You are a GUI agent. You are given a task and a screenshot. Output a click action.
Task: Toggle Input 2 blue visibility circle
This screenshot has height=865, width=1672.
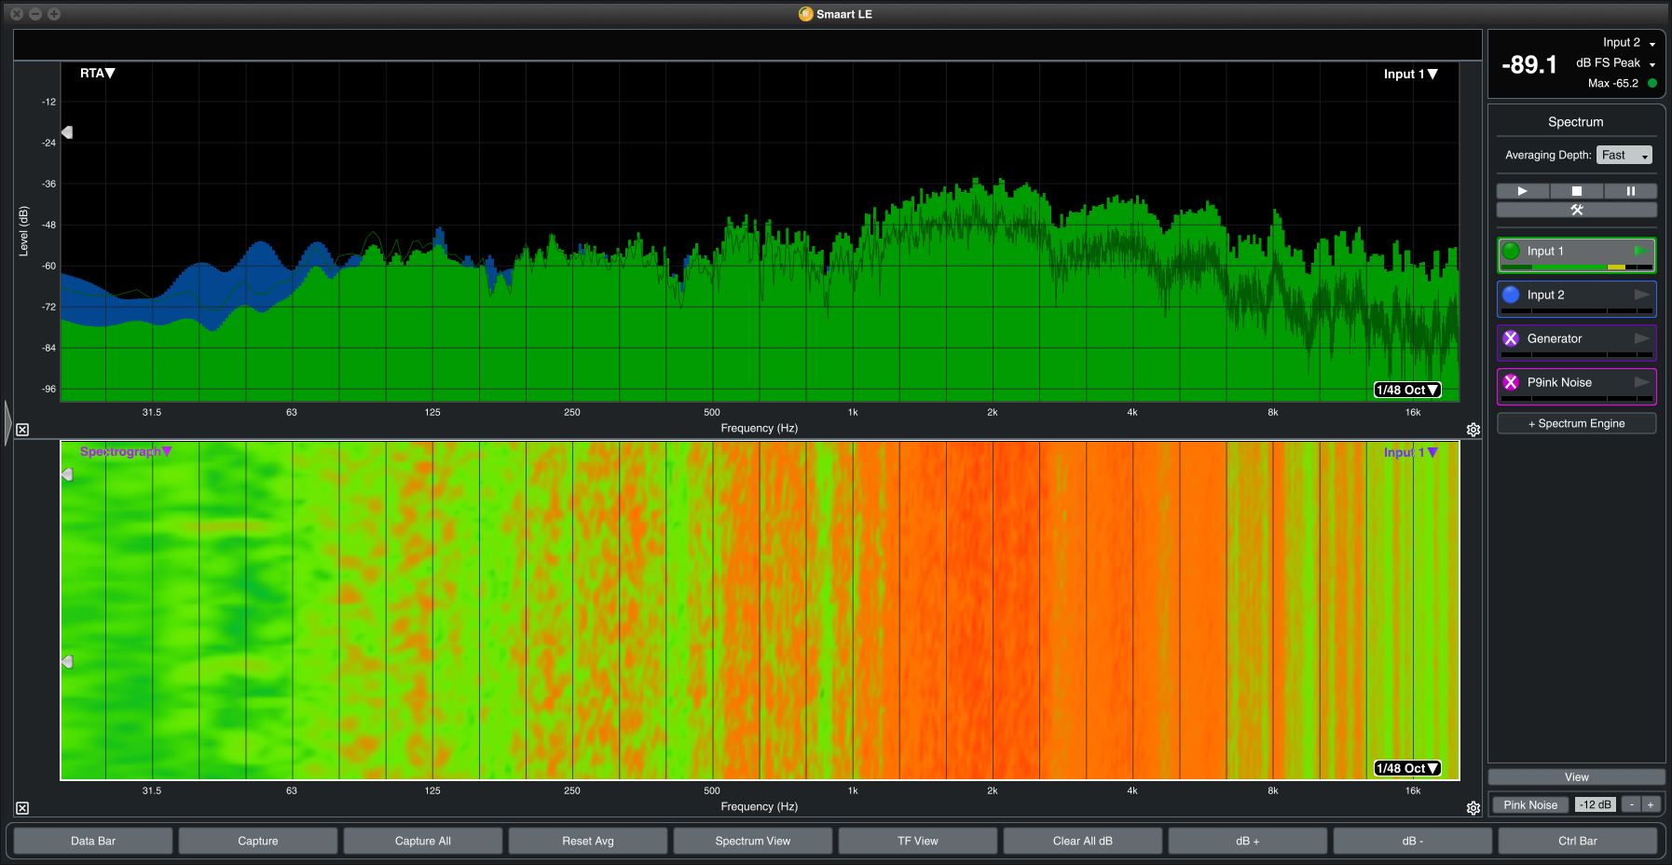[x=1511, y=295]
